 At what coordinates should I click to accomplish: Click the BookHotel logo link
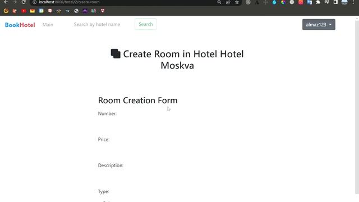coord(20,25)
